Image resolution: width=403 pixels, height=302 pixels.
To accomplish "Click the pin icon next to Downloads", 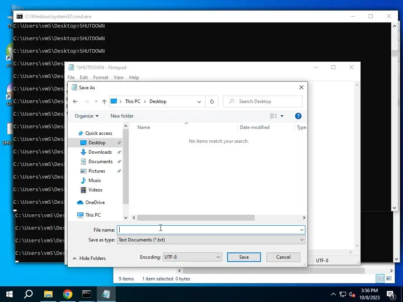I will point(119,152).
